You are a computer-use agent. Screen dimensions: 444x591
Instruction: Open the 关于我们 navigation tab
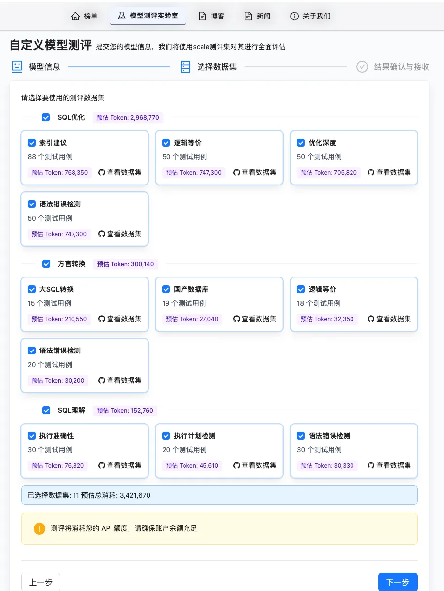click(x=310, y=16)
